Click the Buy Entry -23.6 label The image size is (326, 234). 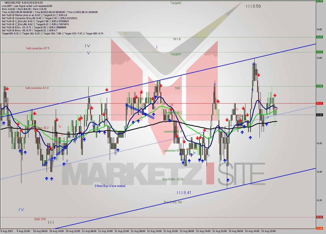173,179
